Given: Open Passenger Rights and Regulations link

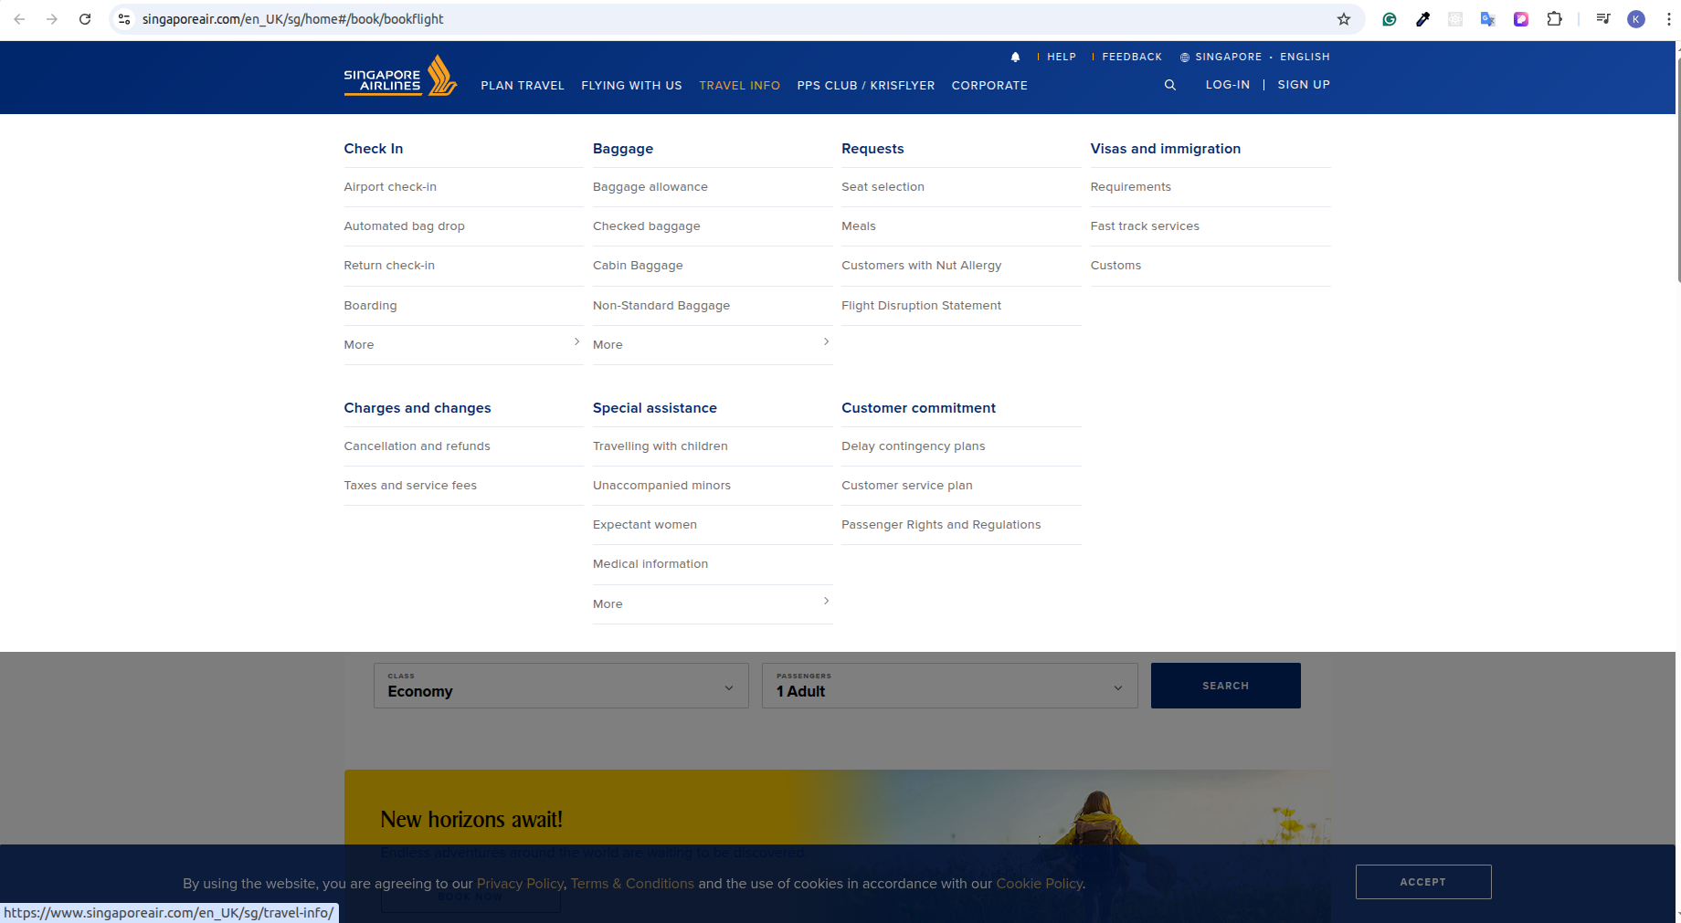Looking at the screenshot, I should [941, 525].
